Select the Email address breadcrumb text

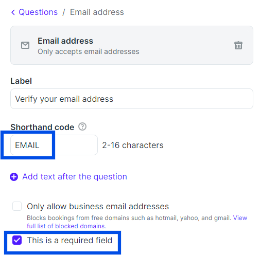click(97, 12)
